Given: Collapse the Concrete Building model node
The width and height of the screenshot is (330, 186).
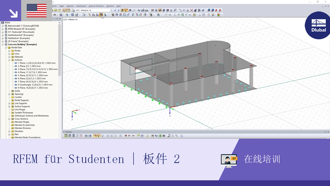Looking at the screenshot, I should coord(3,45).
